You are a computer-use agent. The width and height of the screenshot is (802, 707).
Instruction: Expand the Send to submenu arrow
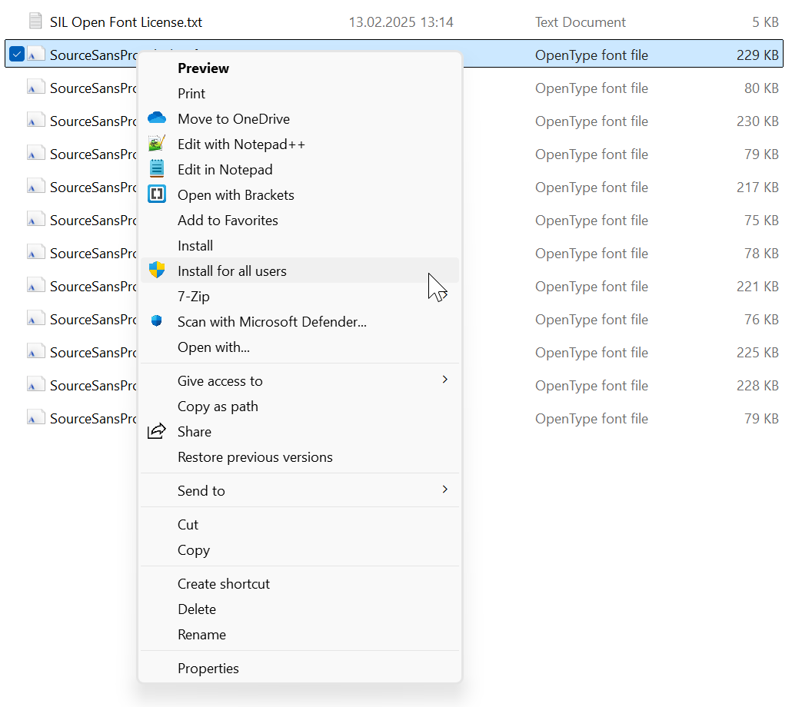(x=445, y=490)
